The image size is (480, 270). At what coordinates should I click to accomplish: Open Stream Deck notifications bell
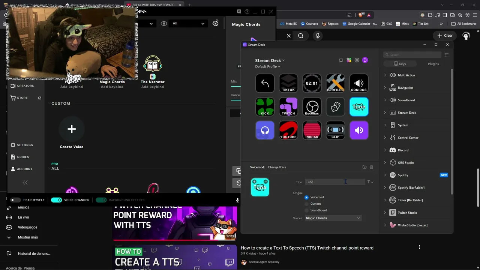click(x=341, y=60)
